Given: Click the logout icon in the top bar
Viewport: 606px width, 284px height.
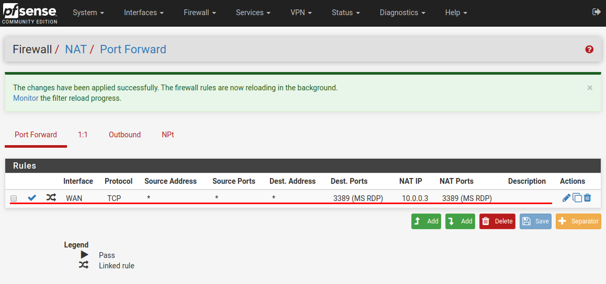Looking at the screenshot, I should point(596,12).
